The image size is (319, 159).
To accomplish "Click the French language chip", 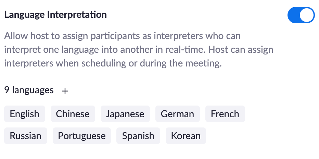I will 225,114.
